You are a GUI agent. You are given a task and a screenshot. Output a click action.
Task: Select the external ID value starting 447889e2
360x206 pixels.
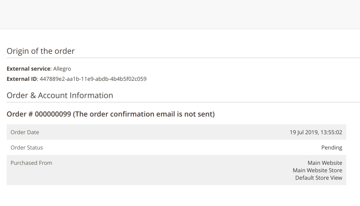click(x=93, y=79)
